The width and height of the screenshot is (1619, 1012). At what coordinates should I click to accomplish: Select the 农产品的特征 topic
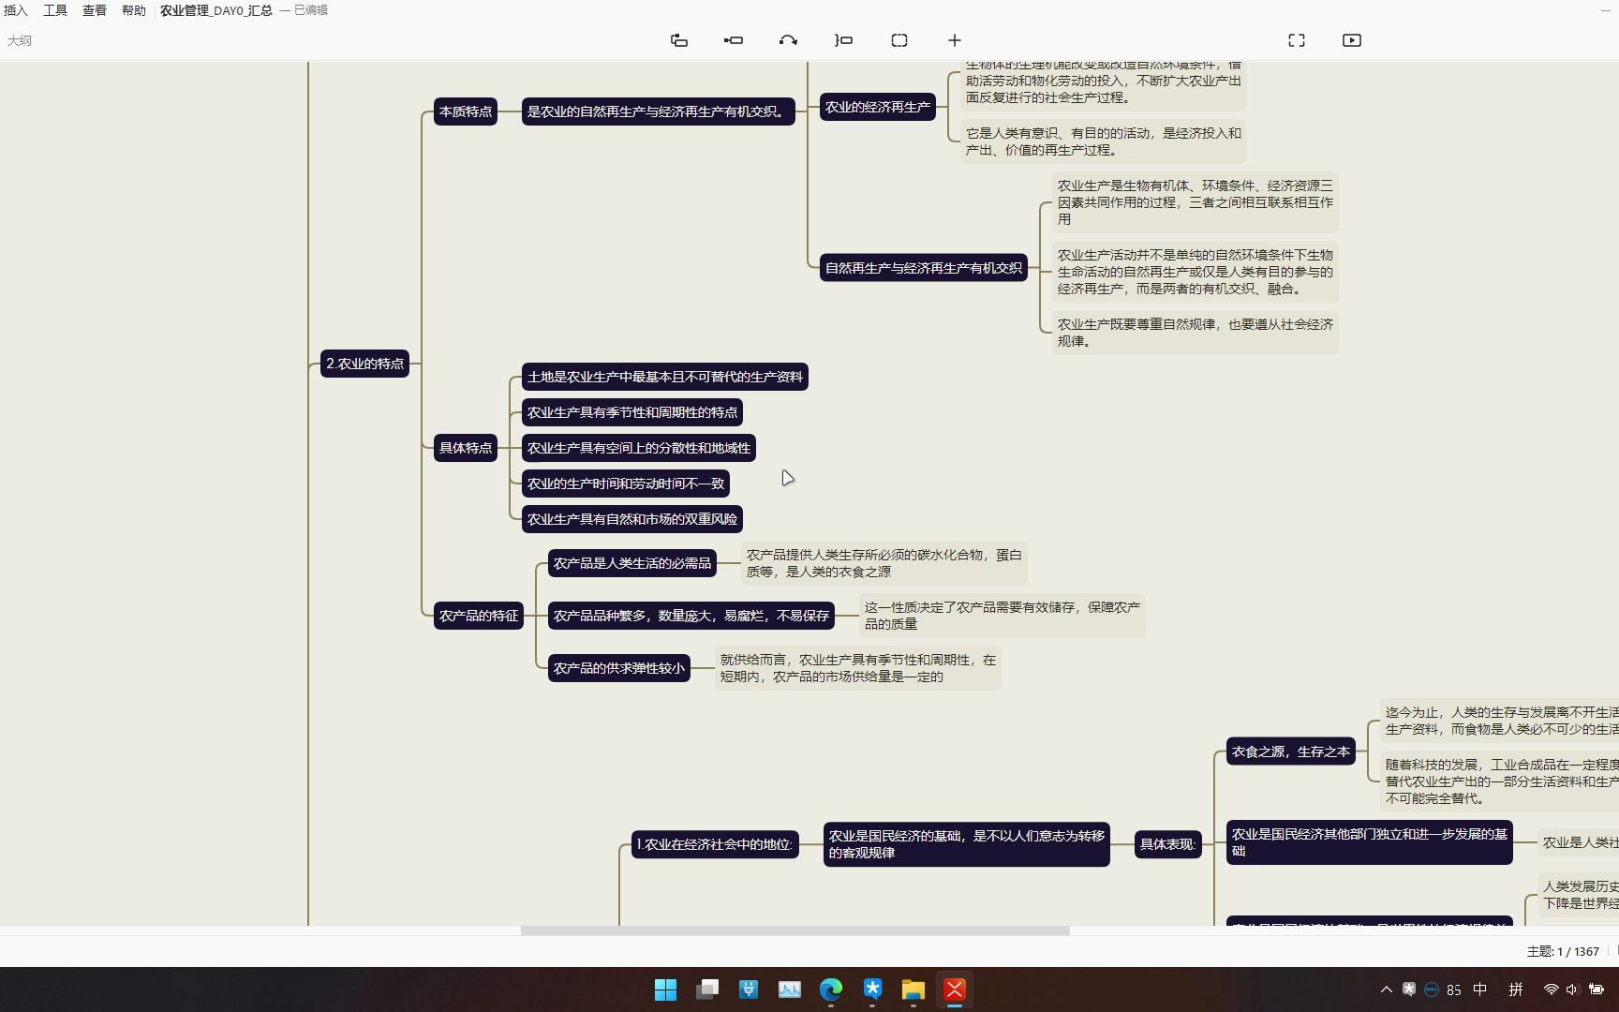point(479,616)
